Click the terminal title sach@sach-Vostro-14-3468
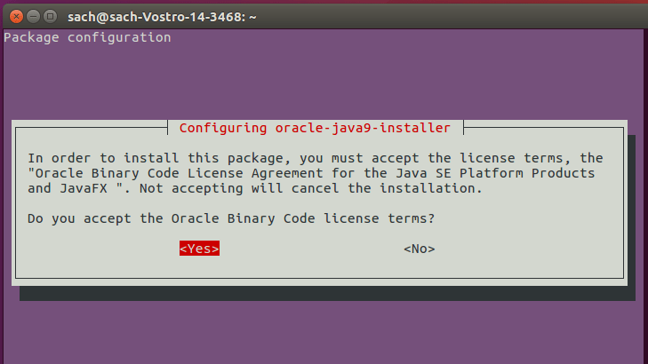The width and height of the screenshot is (648, 364). pos(162,17)
